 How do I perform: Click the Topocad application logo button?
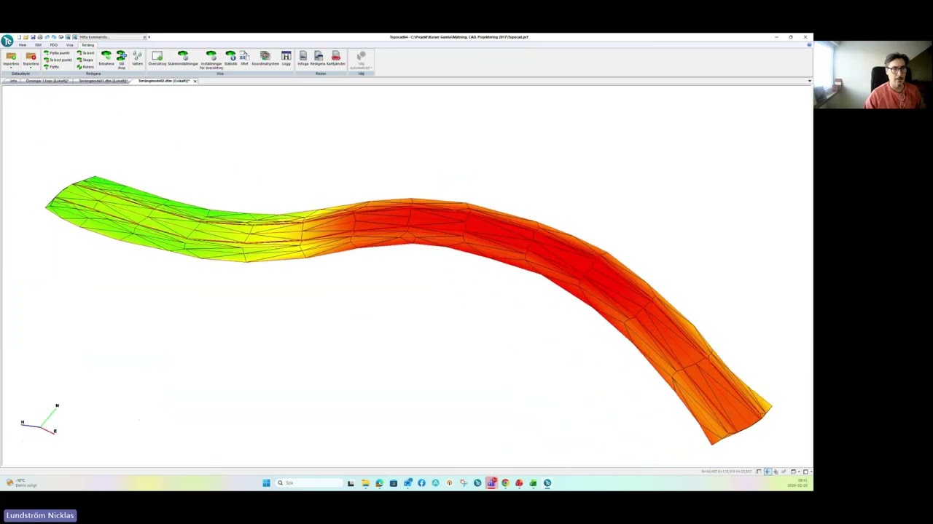pyautogui.click(x=7, y=41)
